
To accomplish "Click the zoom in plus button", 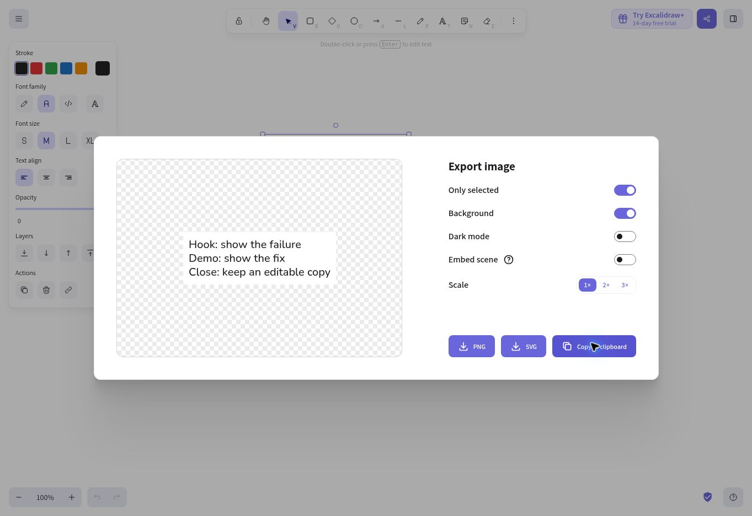I will (72, 497).
